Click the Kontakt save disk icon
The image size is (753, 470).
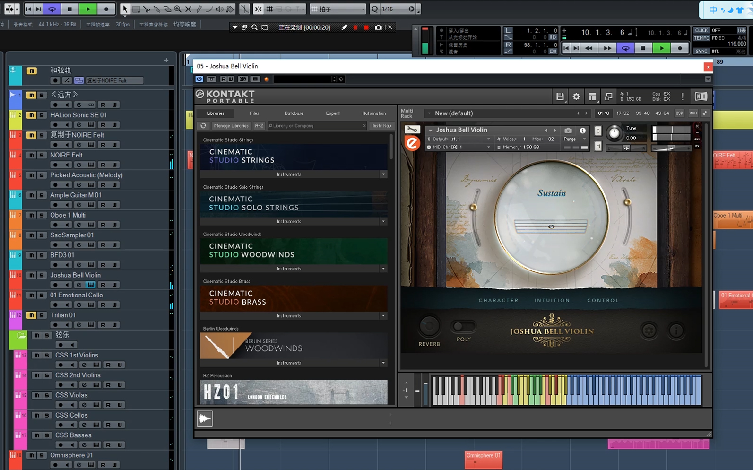coord(560,96)
